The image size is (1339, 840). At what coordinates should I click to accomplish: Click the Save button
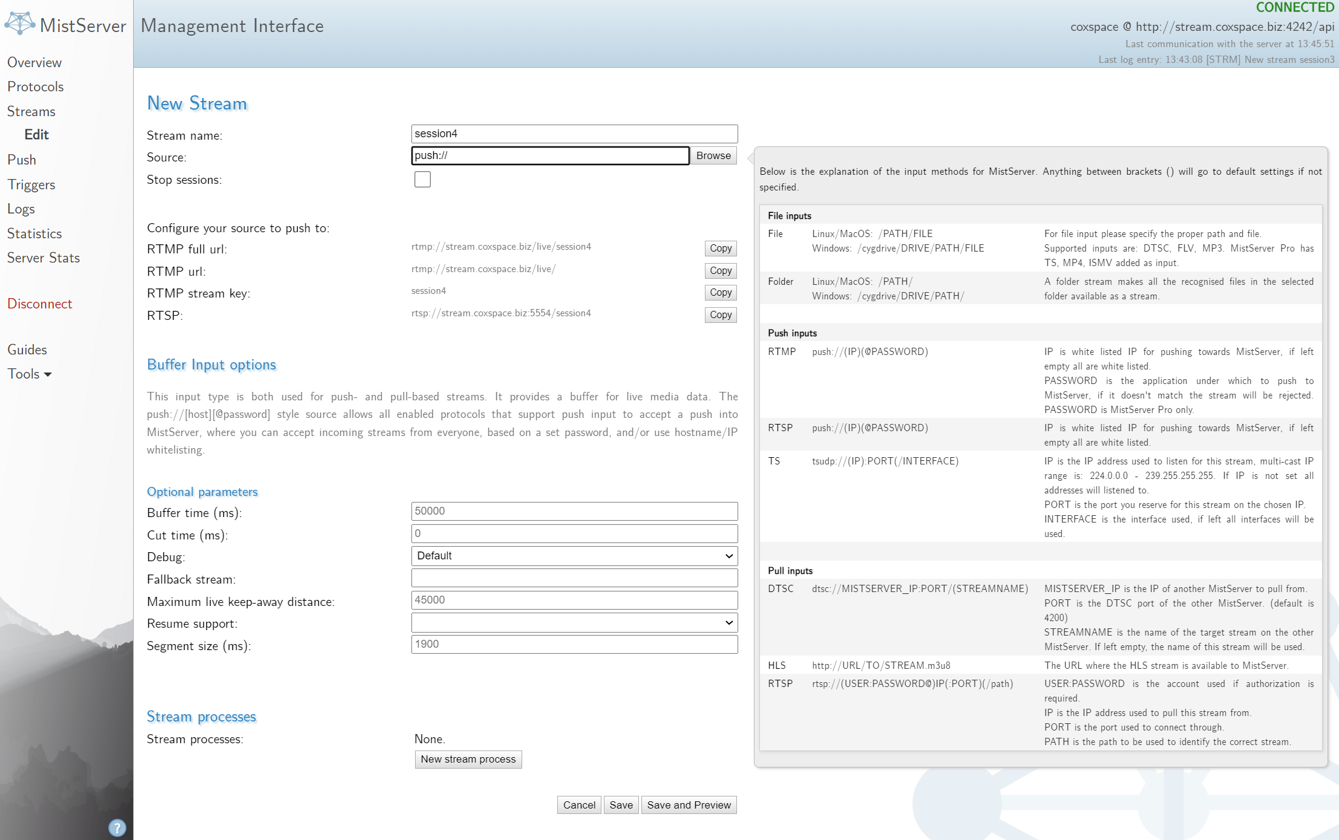pyautogui.click(x=621, y=805)
